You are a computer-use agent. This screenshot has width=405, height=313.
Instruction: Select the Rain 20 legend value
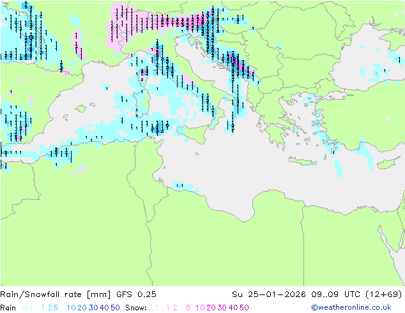click(x=82, y=308)
